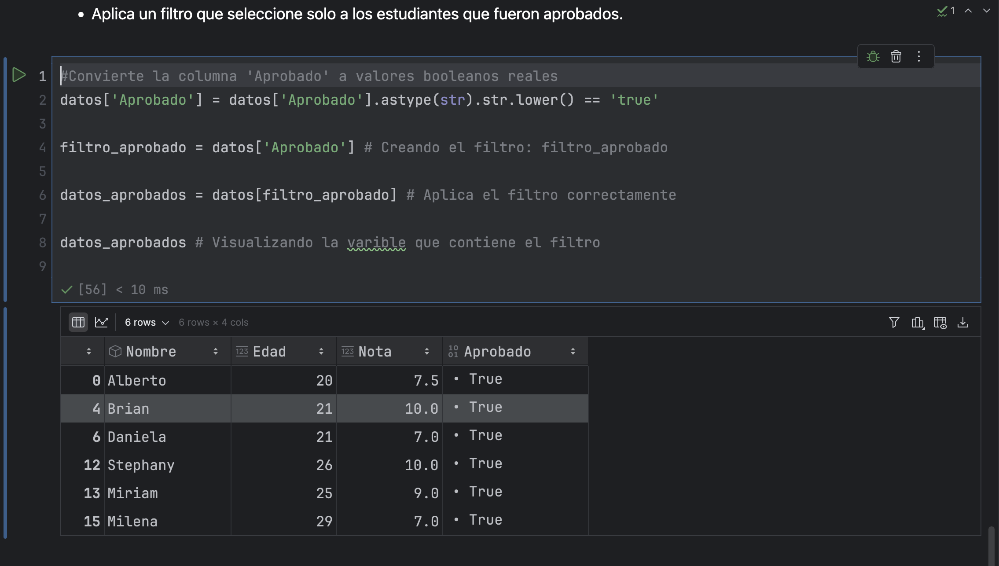The width and height of the screenshot is (999, 566).
Task: Select the Alberto cell
Action: (x=168, y=380)
